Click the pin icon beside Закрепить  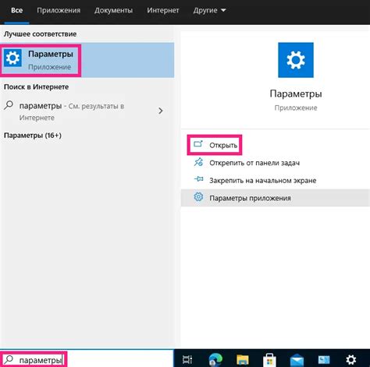198,179
